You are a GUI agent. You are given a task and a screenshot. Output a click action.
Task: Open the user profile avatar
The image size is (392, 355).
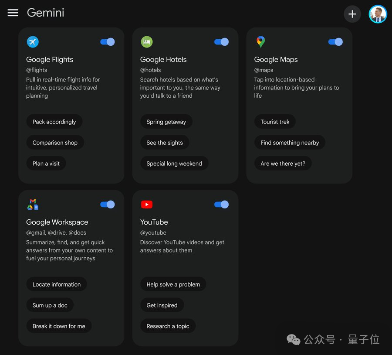pyautogui.click(x=378, y=14)
